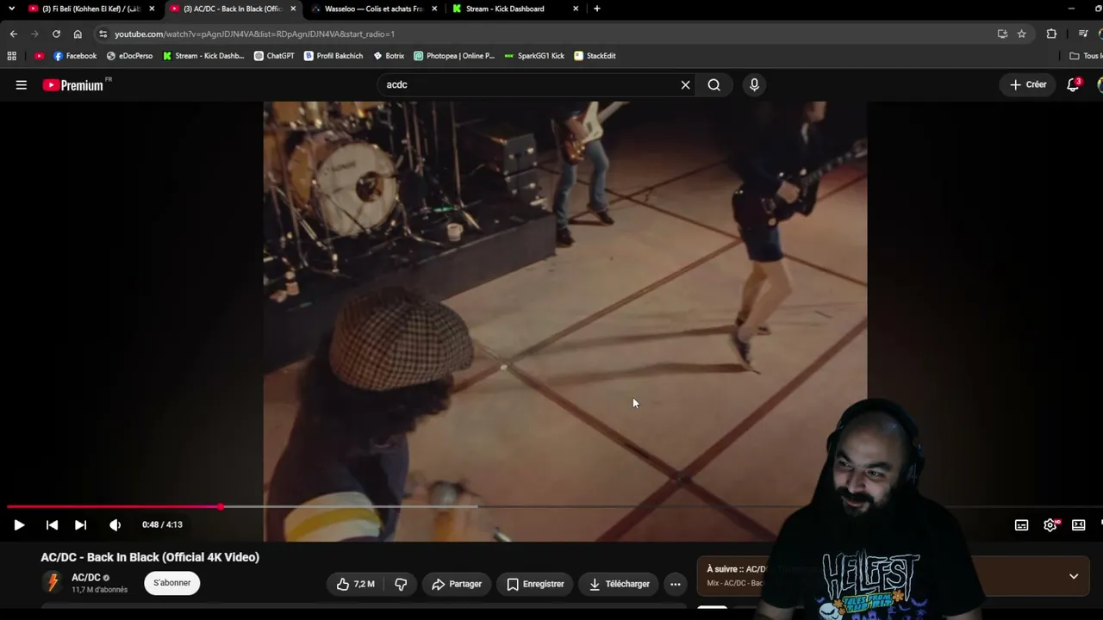
Task: Click the youtube.com address bar URL
Action: 254,34
